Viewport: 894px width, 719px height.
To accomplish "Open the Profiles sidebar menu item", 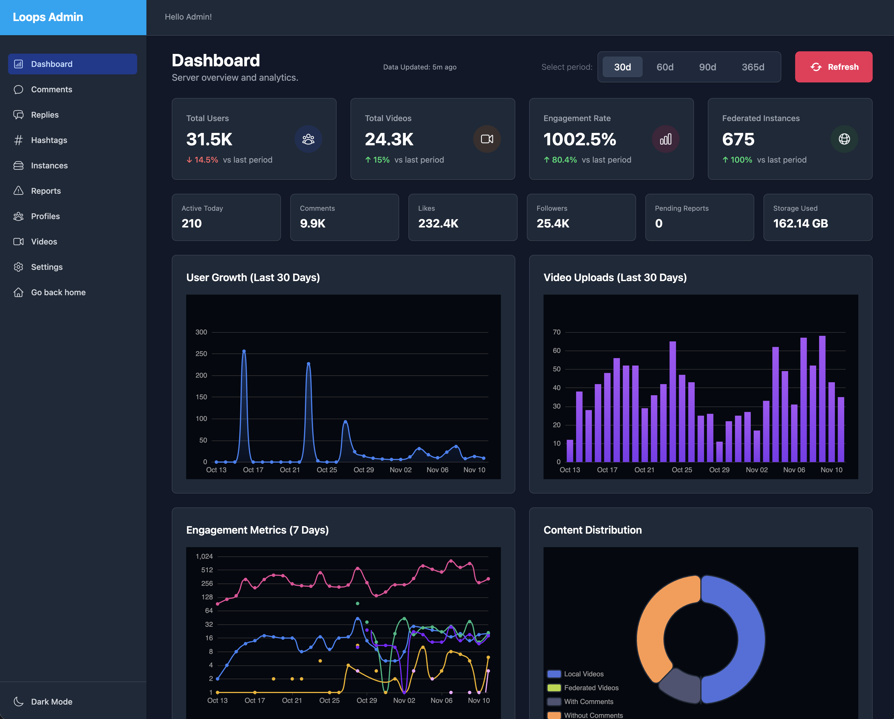I will [45, 216].
